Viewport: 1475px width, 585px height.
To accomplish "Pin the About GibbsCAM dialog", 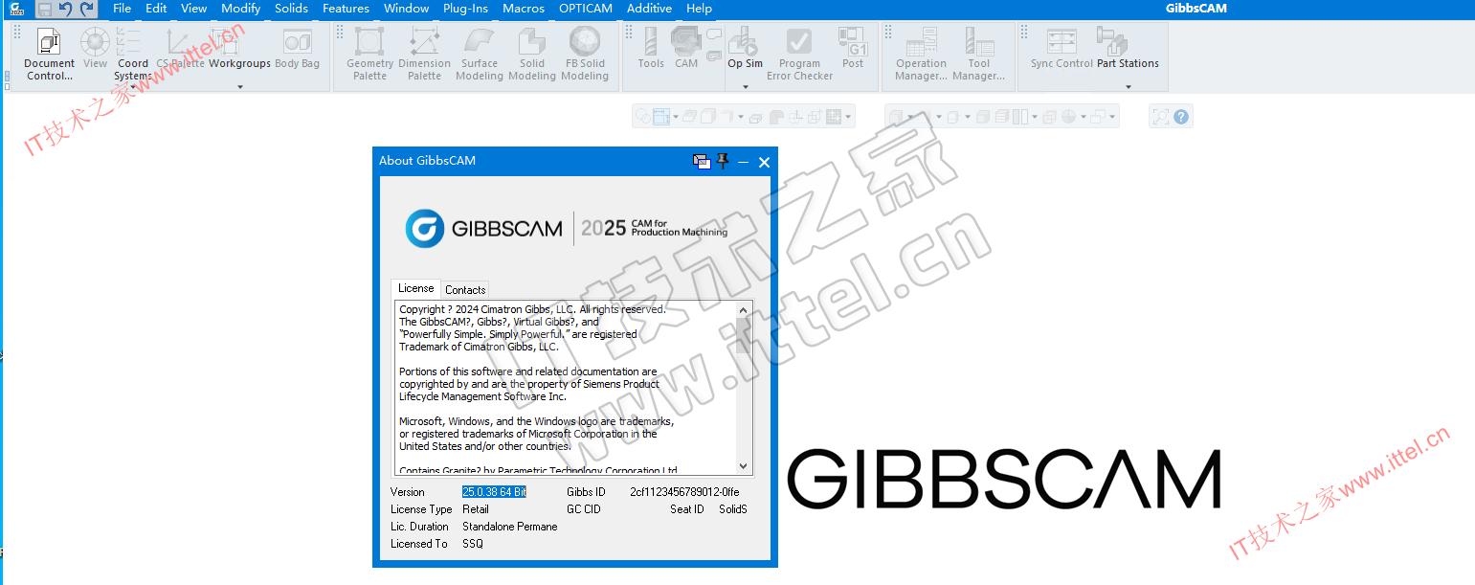I will click(x=723, y=161).
